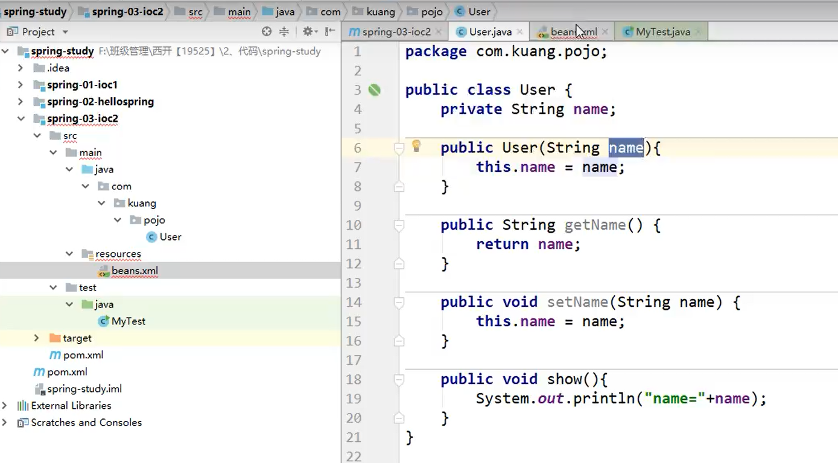Expand the .idea folder

21,68
